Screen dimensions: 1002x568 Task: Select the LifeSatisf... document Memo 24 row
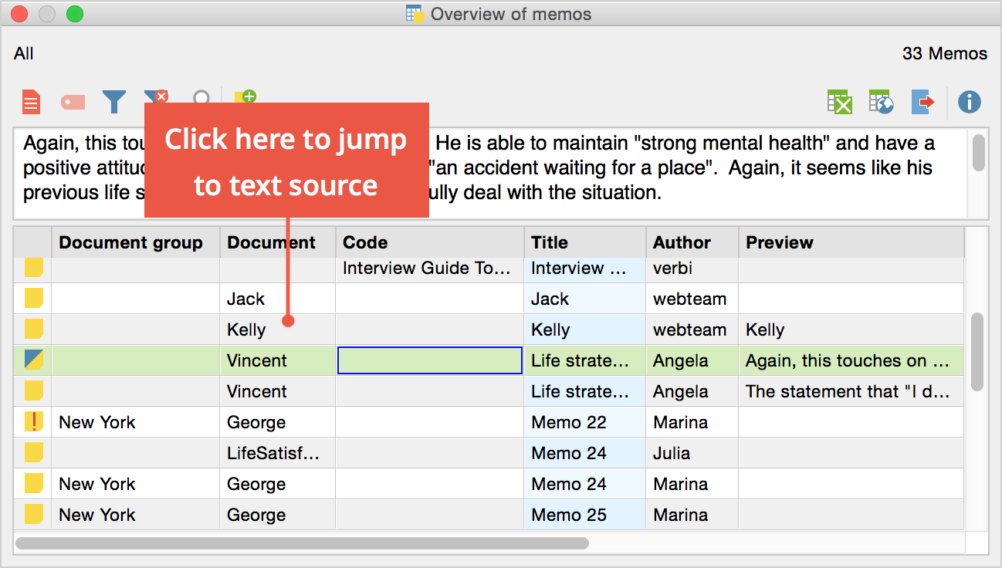click(273, 453)
